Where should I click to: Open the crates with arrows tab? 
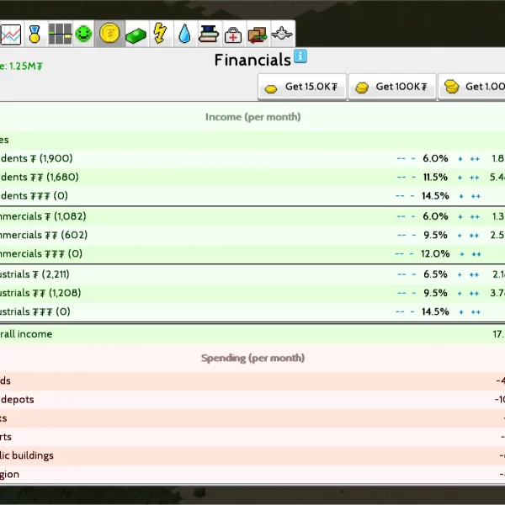click(x=258, y=35)
